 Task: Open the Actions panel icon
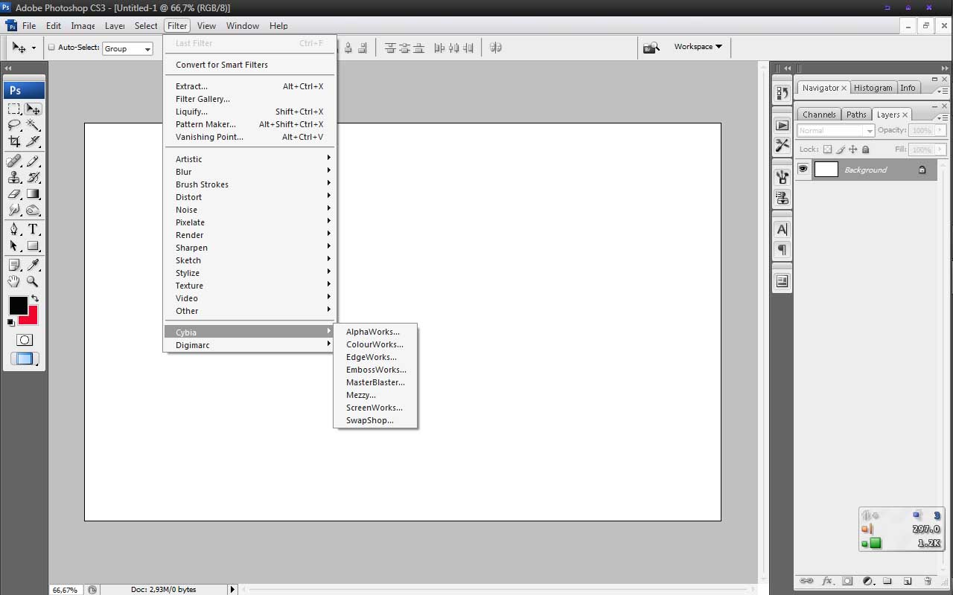click(782, 126)
